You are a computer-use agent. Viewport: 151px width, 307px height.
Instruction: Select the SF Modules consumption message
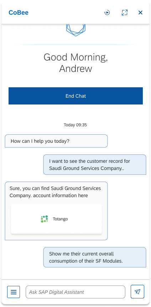click(95, 257)
